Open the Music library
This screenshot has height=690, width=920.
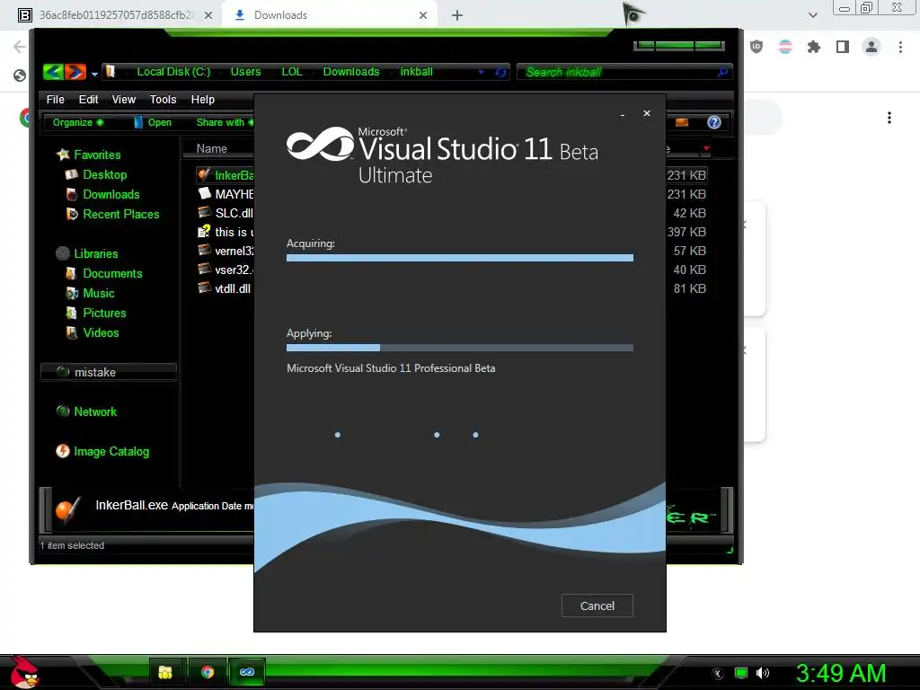click(x=91, y=293)
